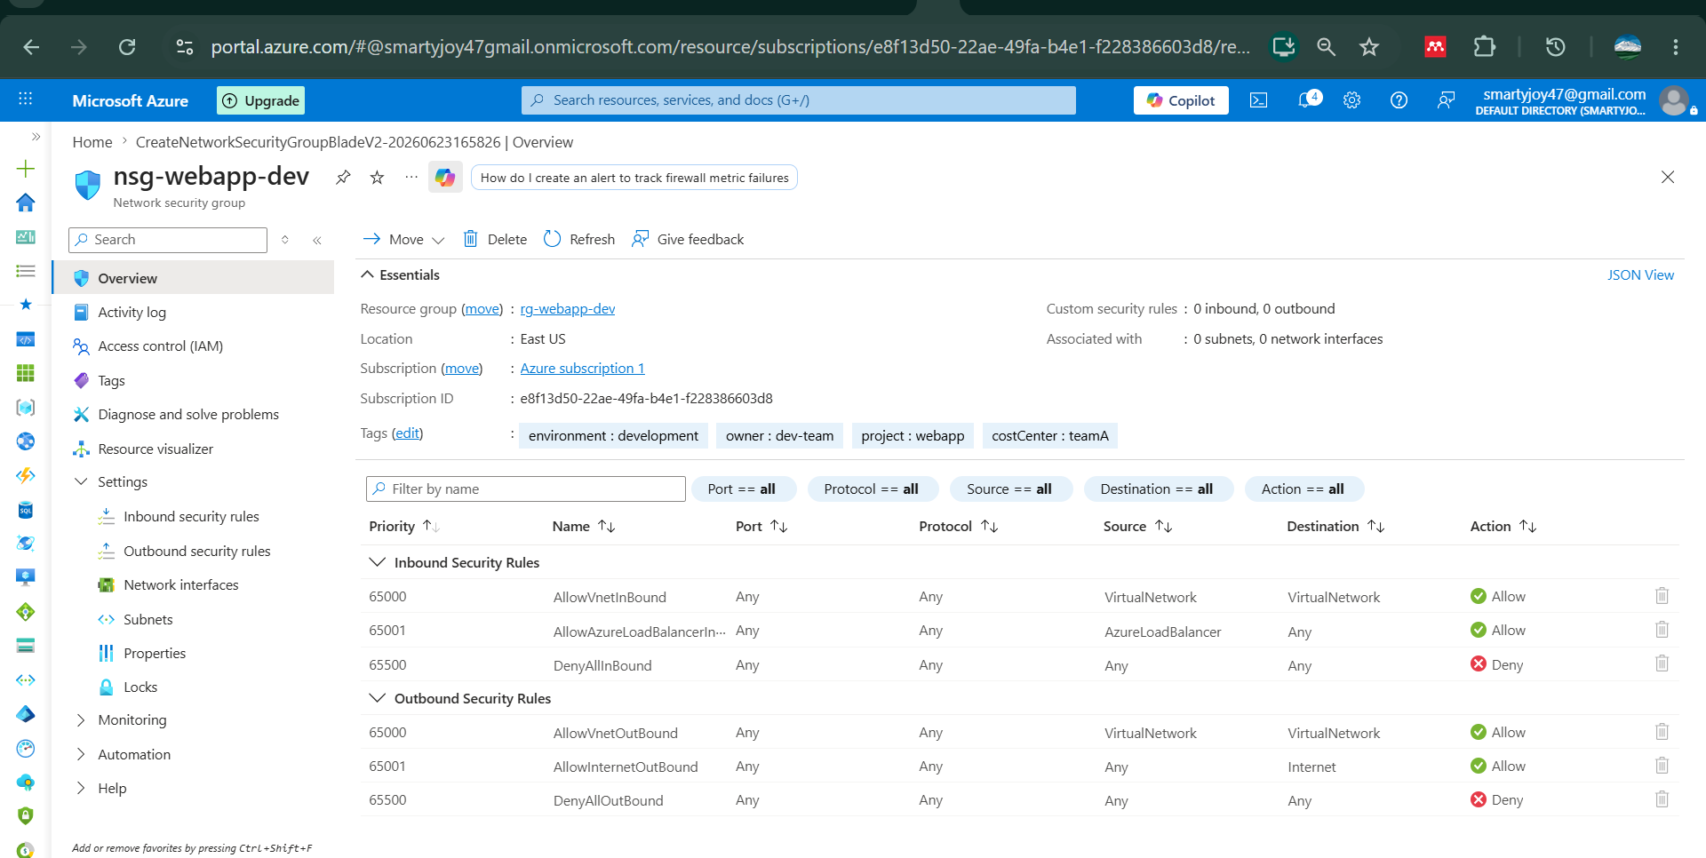The width and height of the screenshot is (1706, 858).
Task: Click the Upgrade button
Action: click(x=260, y=100)
